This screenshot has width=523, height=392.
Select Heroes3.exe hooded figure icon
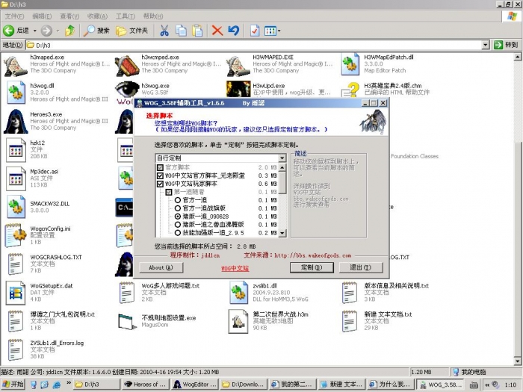pos(16,121)
